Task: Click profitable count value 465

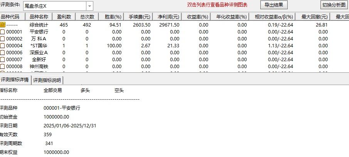Action: point(64,25)
